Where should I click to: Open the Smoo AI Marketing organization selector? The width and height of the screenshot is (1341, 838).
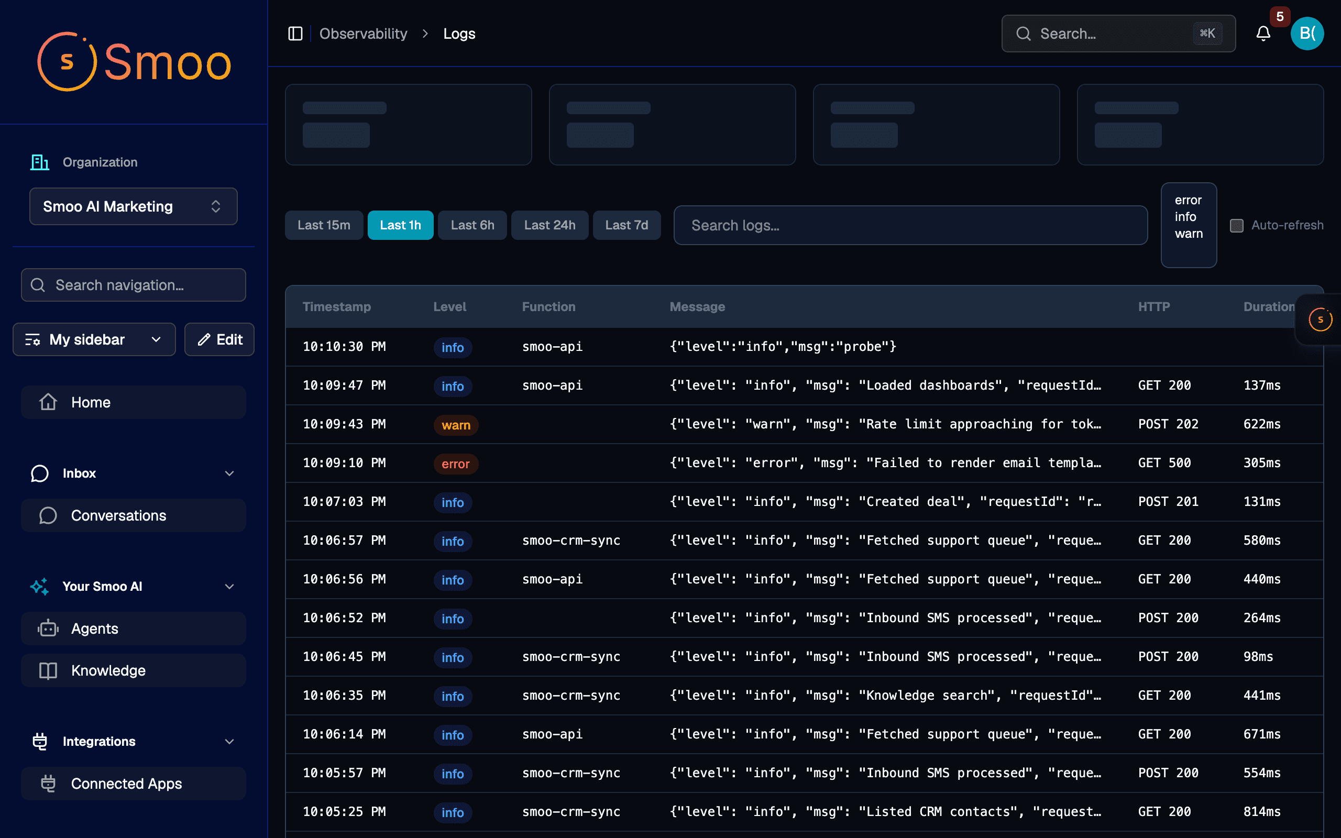[134, 206]
